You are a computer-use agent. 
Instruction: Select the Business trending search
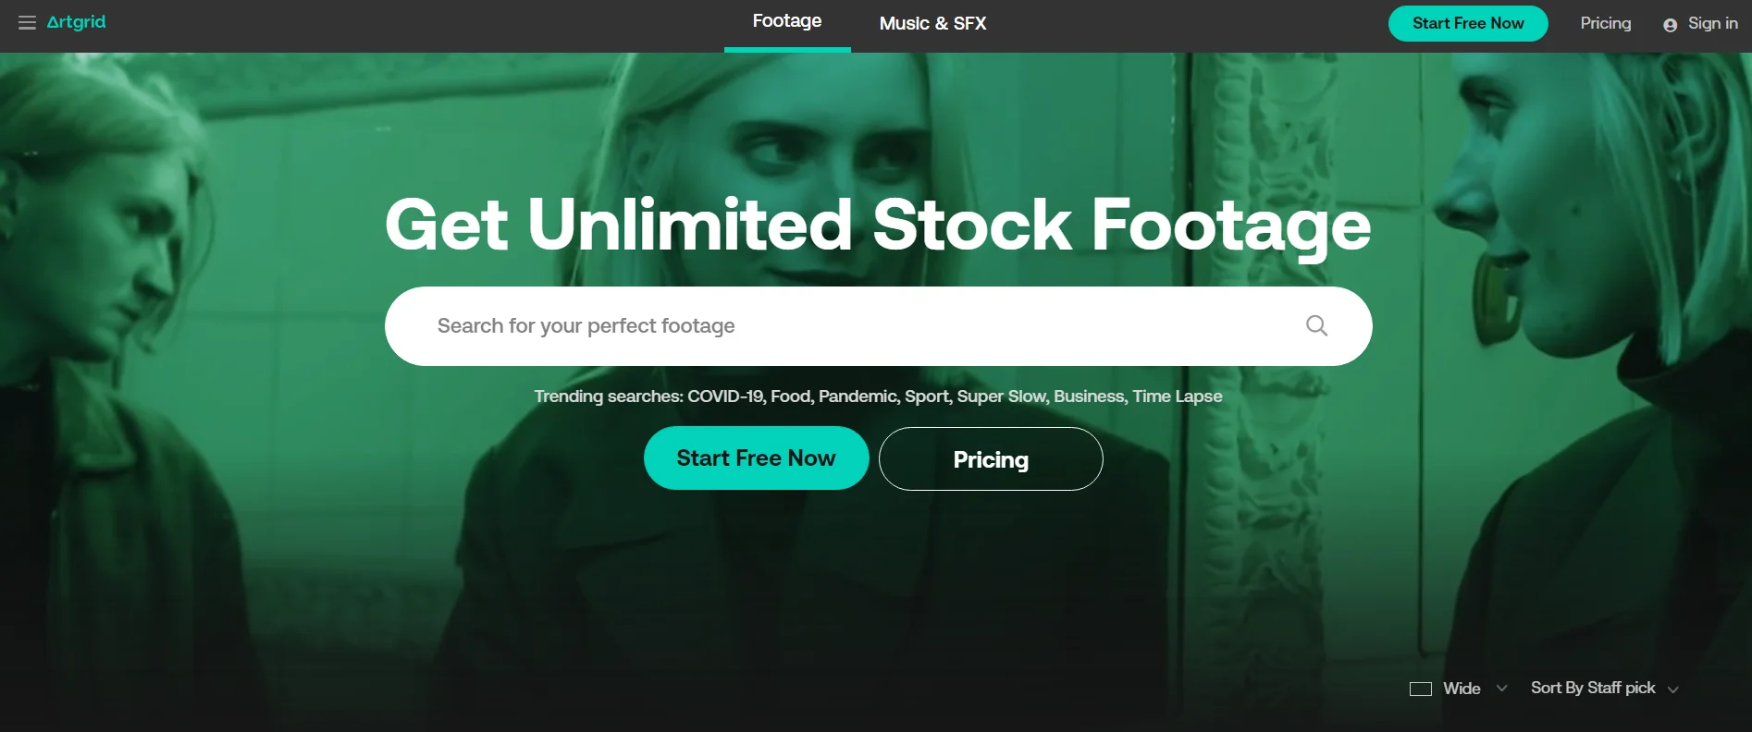pos(1089,396)
